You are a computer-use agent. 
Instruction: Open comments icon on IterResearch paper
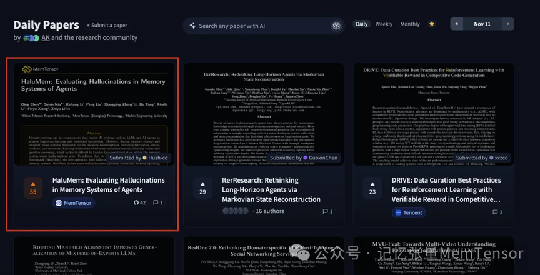(327, 212)
